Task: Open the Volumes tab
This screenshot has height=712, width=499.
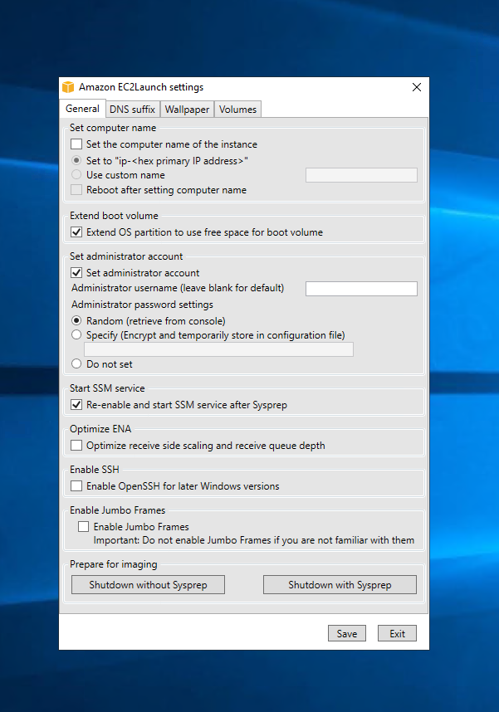Action: coord(237,110)
